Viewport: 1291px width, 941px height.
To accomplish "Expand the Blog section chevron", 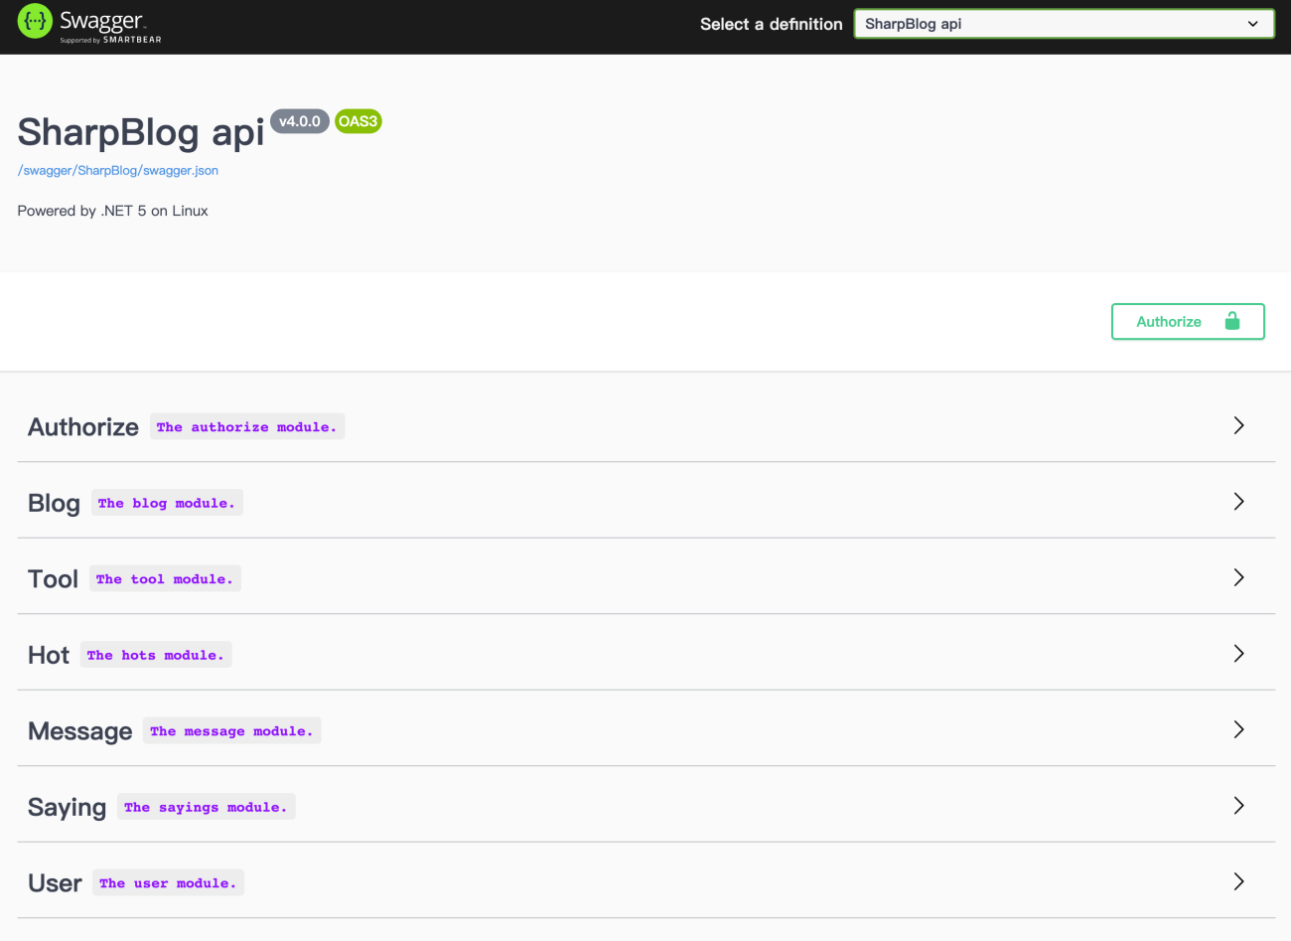I will point(1238,502).
